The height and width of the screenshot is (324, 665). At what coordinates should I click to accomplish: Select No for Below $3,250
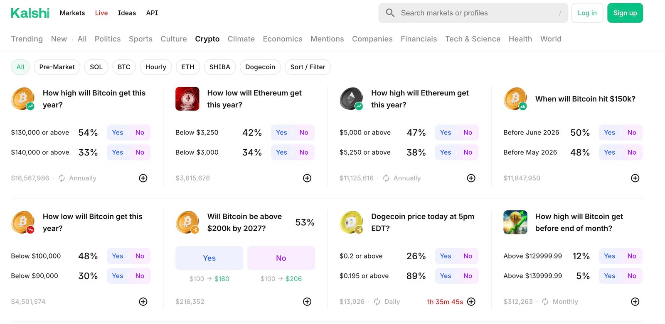coord(304,132)
